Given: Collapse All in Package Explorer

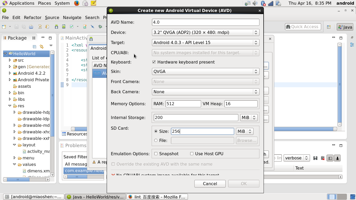Looking at the screenshot, I should 34,47.
